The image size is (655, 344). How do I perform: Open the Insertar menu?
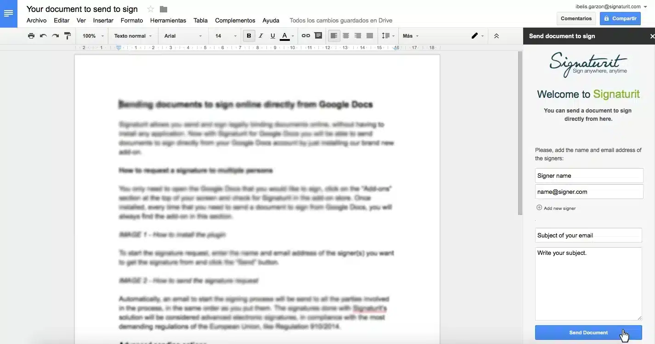click(x=103, y=20)
